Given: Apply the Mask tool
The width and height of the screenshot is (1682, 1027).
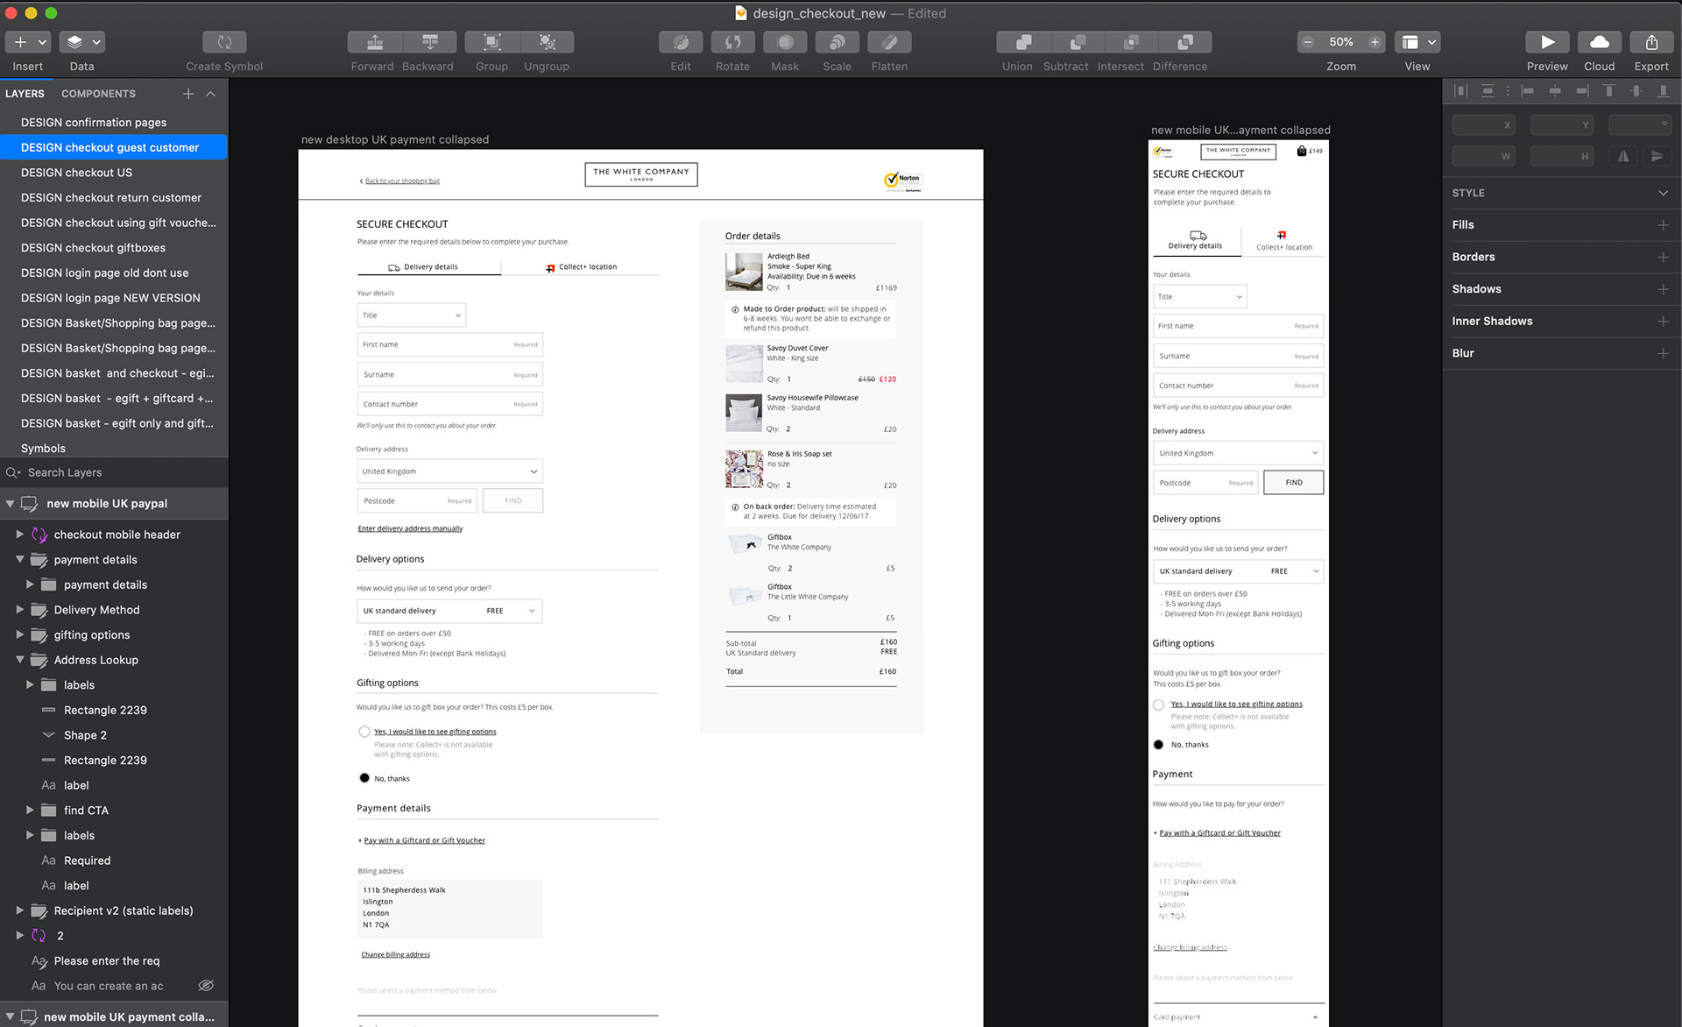Looking at the screenshot, I should click(x=785, y=42).
